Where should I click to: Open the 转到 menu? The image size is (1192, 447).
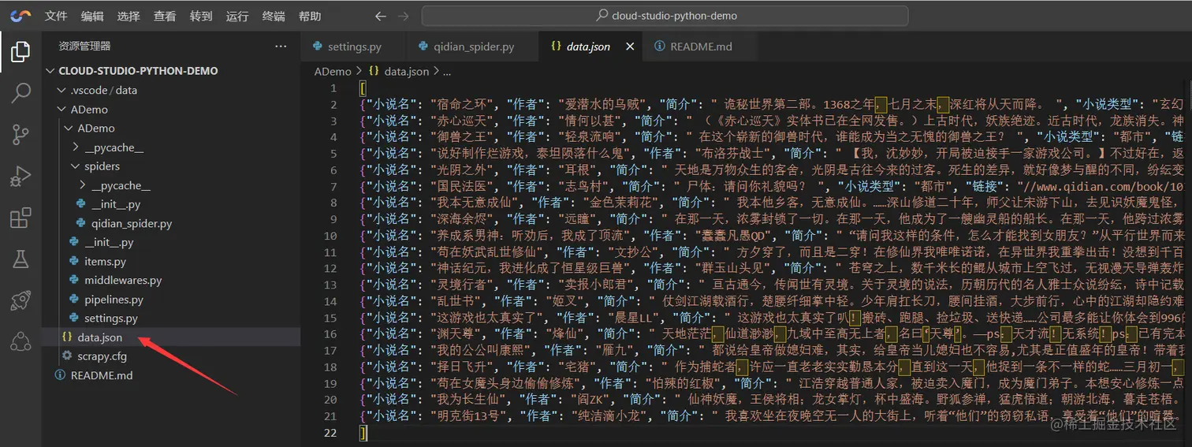[201, 16]
